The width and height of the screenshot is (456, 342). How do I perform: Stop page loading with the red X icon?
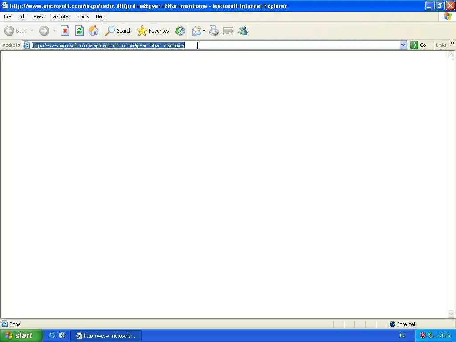65,31
